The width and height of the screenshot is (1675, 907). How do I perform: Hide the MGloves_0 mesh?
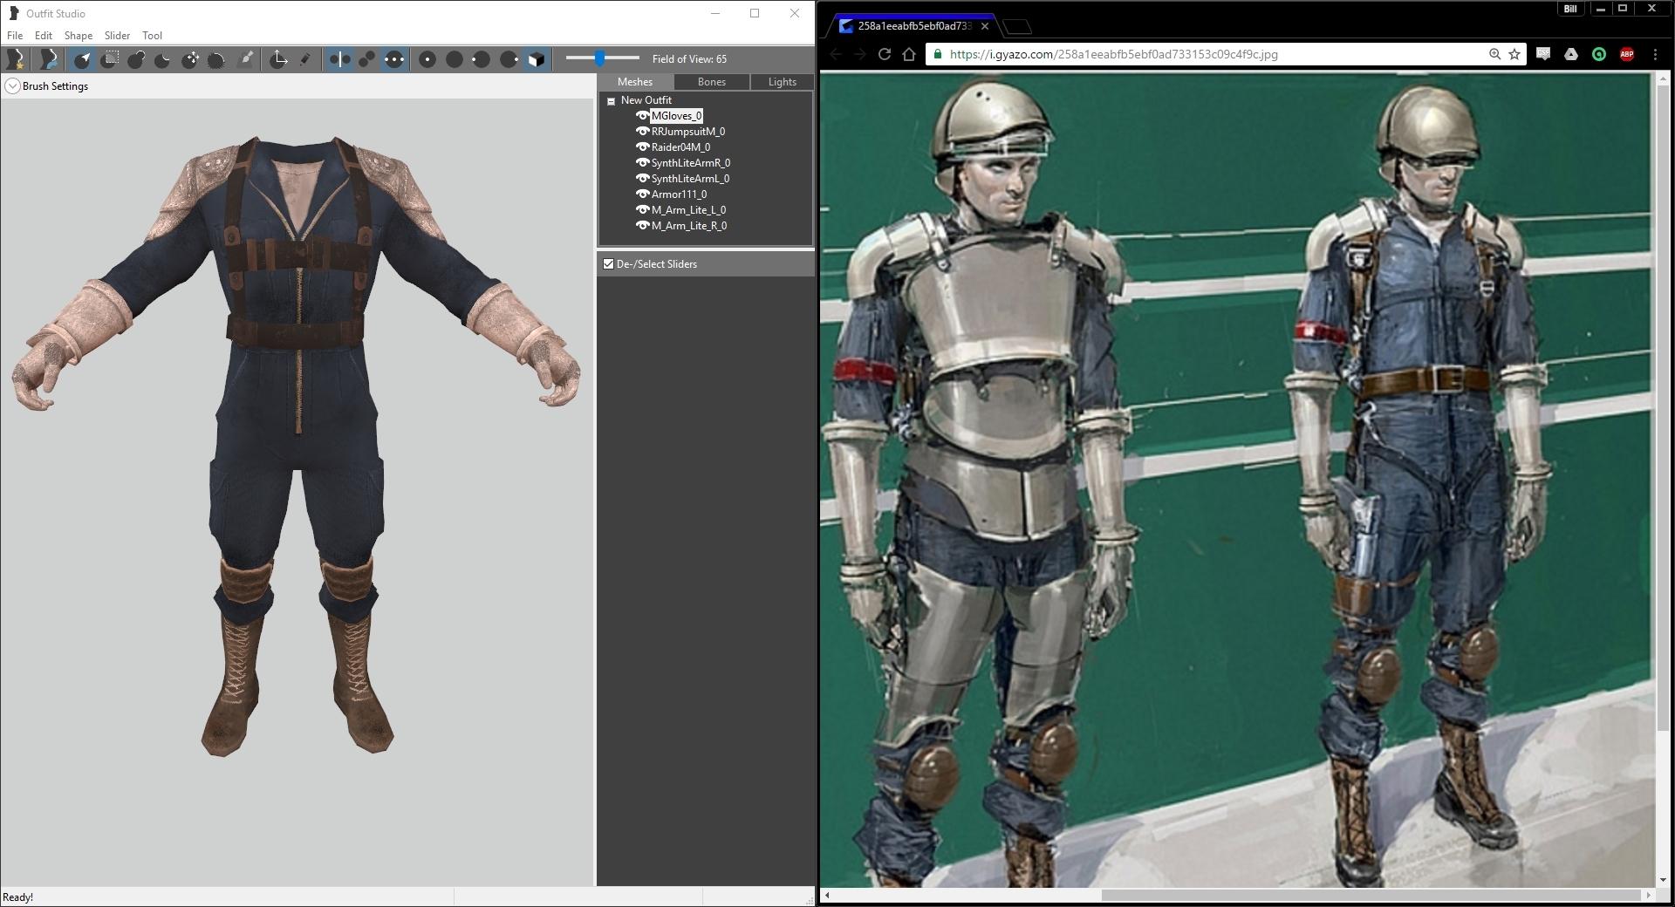click(x=642, y=116)
